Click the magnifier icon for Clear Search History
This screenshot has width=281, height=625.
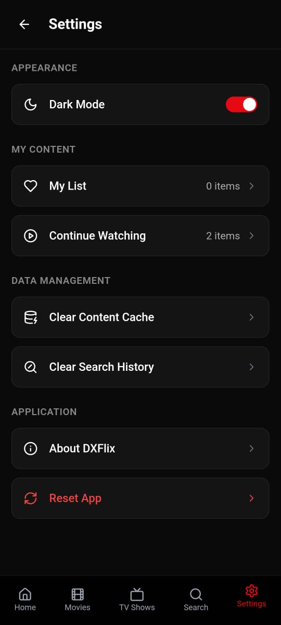31,367
